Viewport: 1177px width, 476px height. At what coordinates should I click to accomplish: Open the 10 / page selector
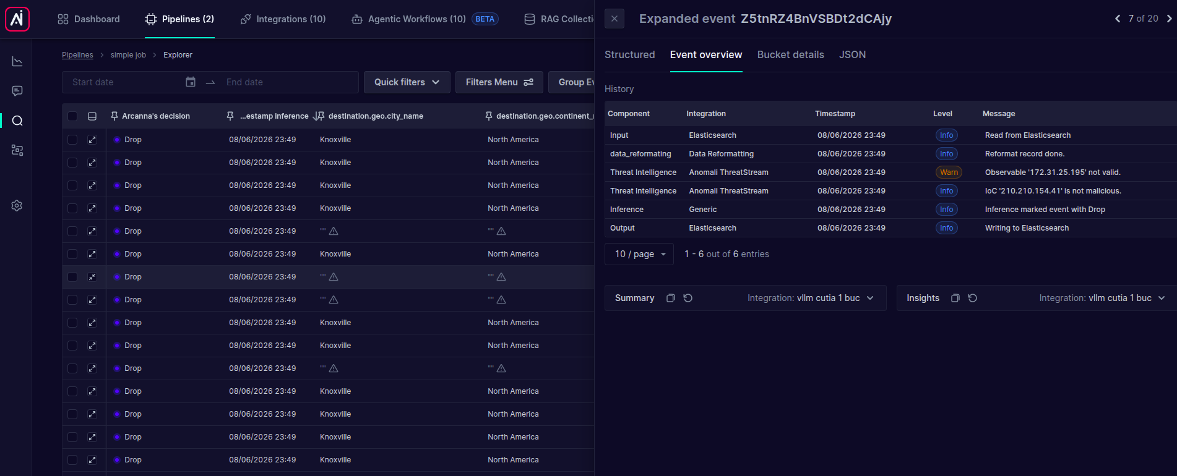639,254
